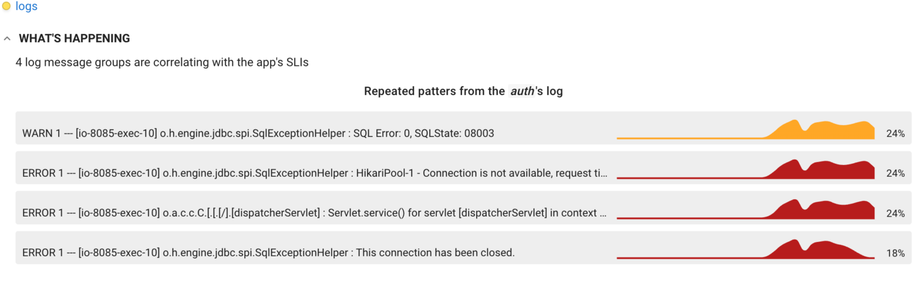
Task: Click the summary about 4 log message groups
Action: 162,62
